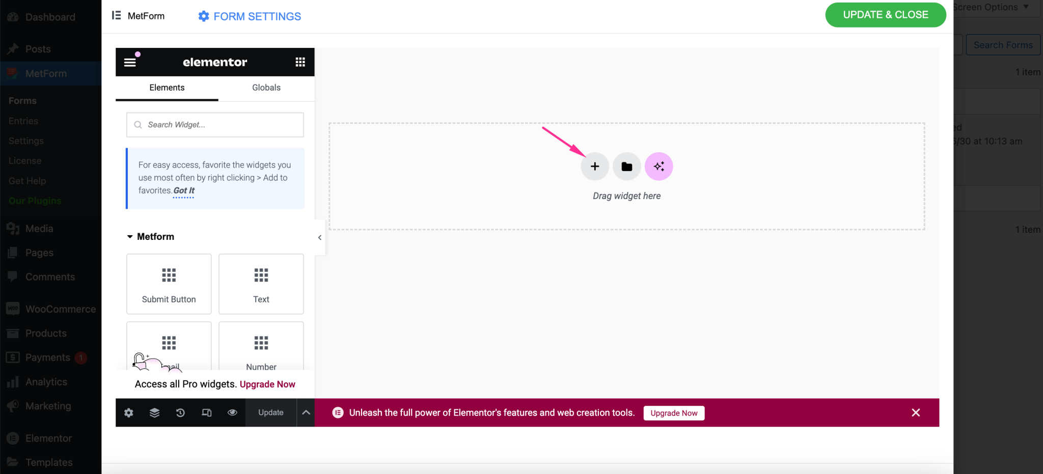Expand save options arrow beside Update
This screenshot has width=1043, height=474.
point(306,413)
